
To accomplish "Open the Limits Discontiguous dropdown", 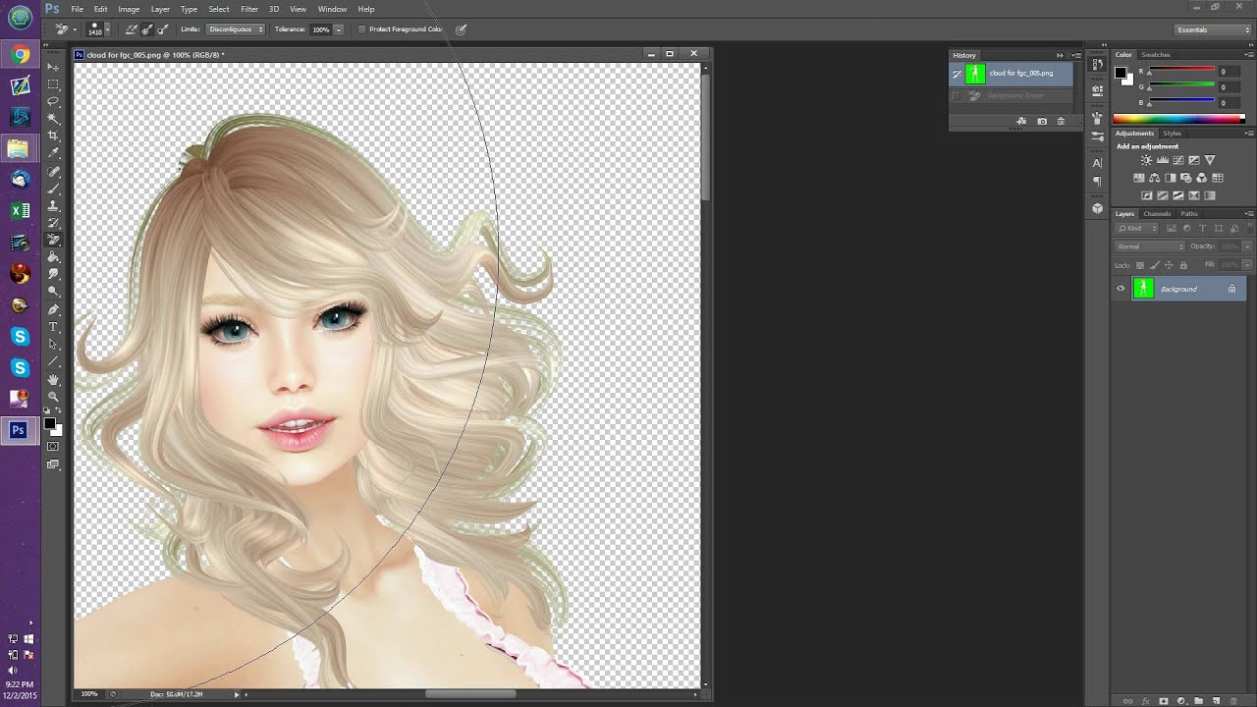I will click(x=236, y=29).
